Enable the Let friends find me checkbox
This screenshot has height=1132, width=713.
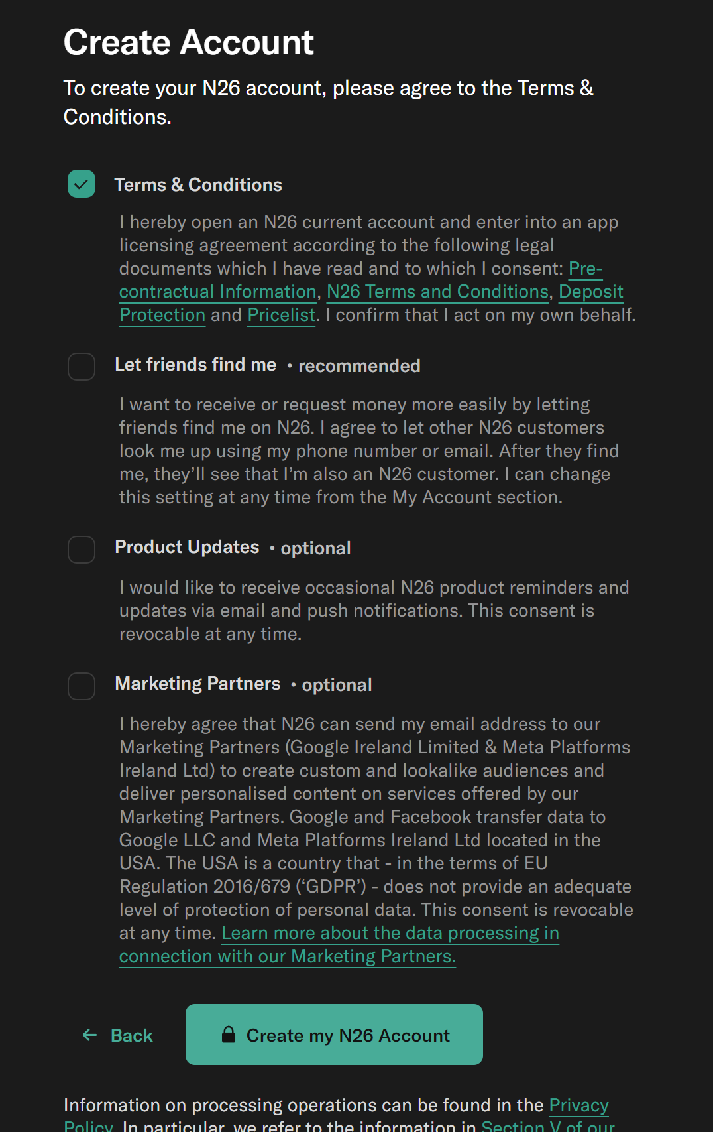(x=82, y=367)
